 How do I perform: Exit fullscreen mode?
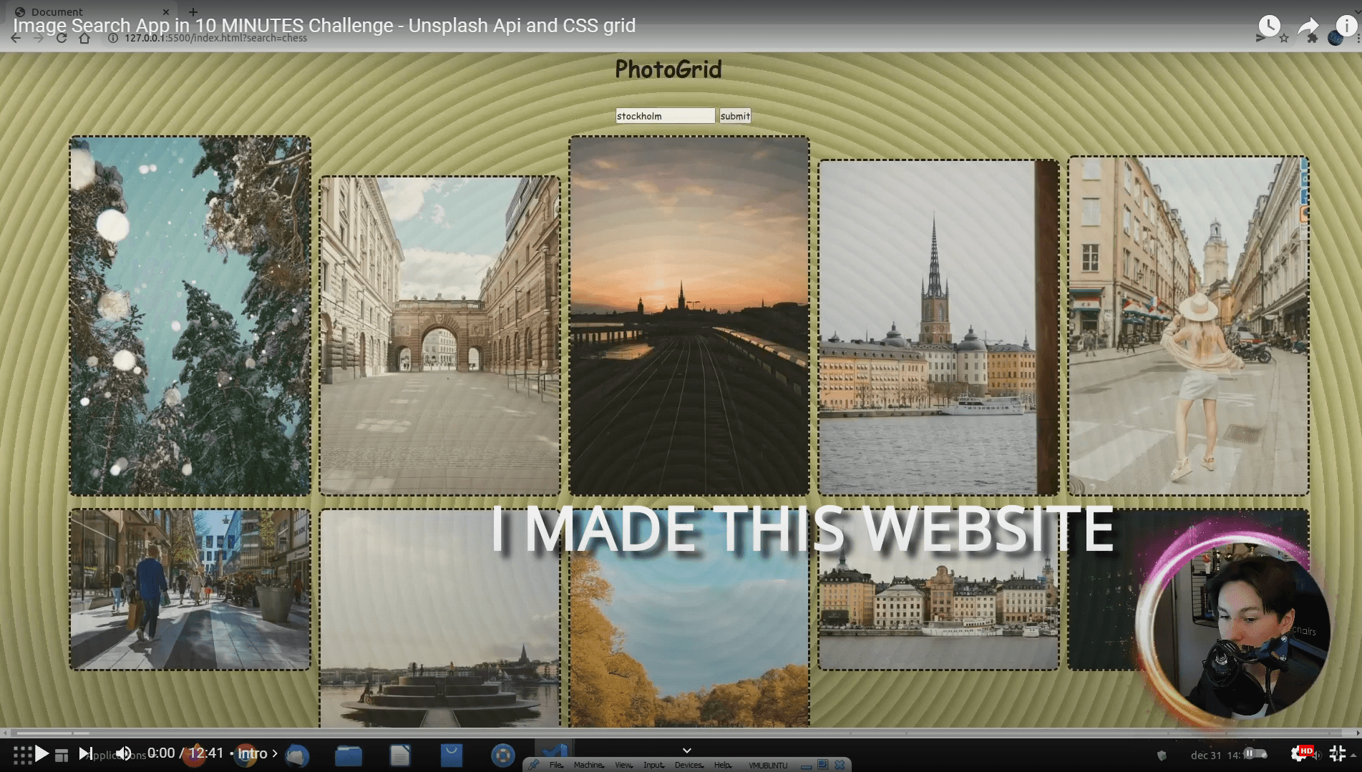[x=1337, y=753]
